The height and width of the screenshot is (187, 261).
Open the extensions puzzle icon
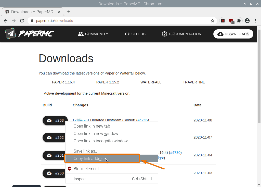[x=239, y=21]
